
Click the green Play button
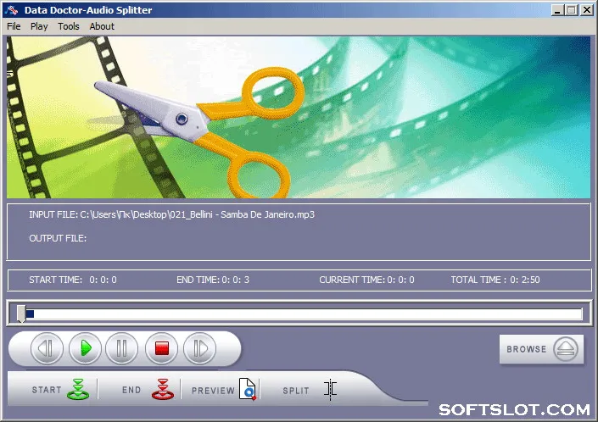point(85,348)
